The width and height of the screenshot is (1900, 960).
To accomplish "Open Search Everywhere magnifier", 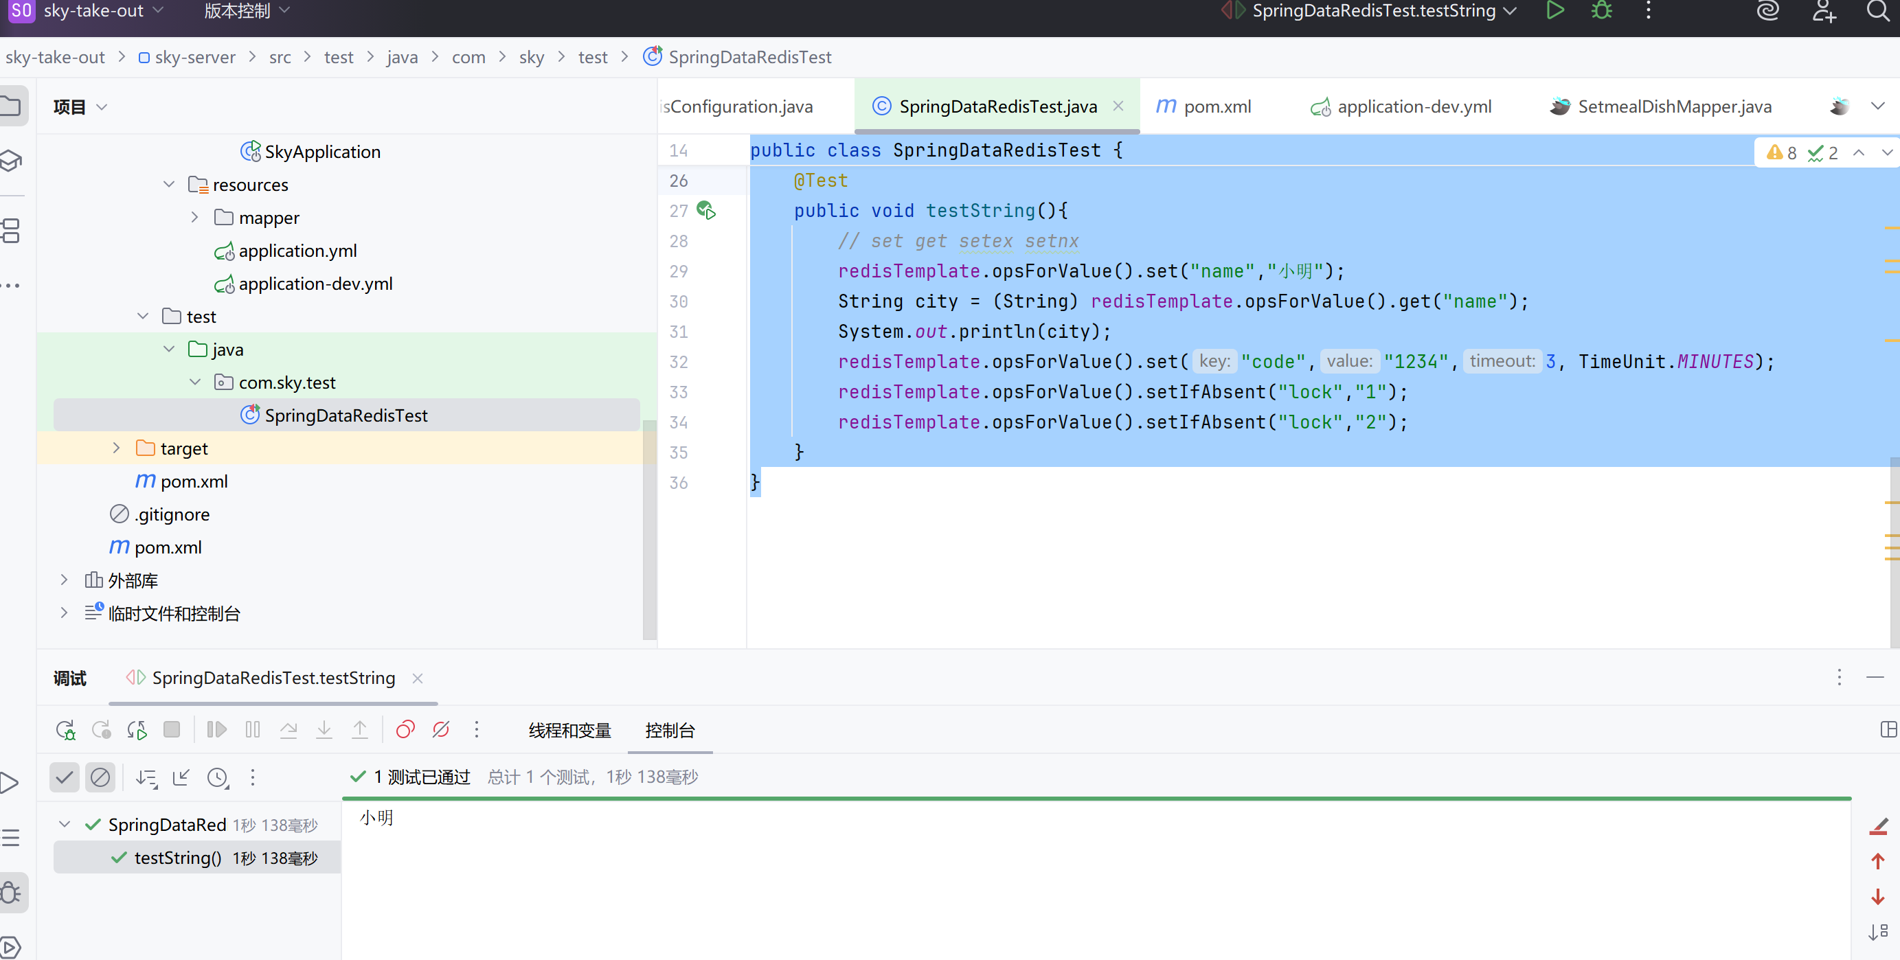I will click(x=1878, y=10).
